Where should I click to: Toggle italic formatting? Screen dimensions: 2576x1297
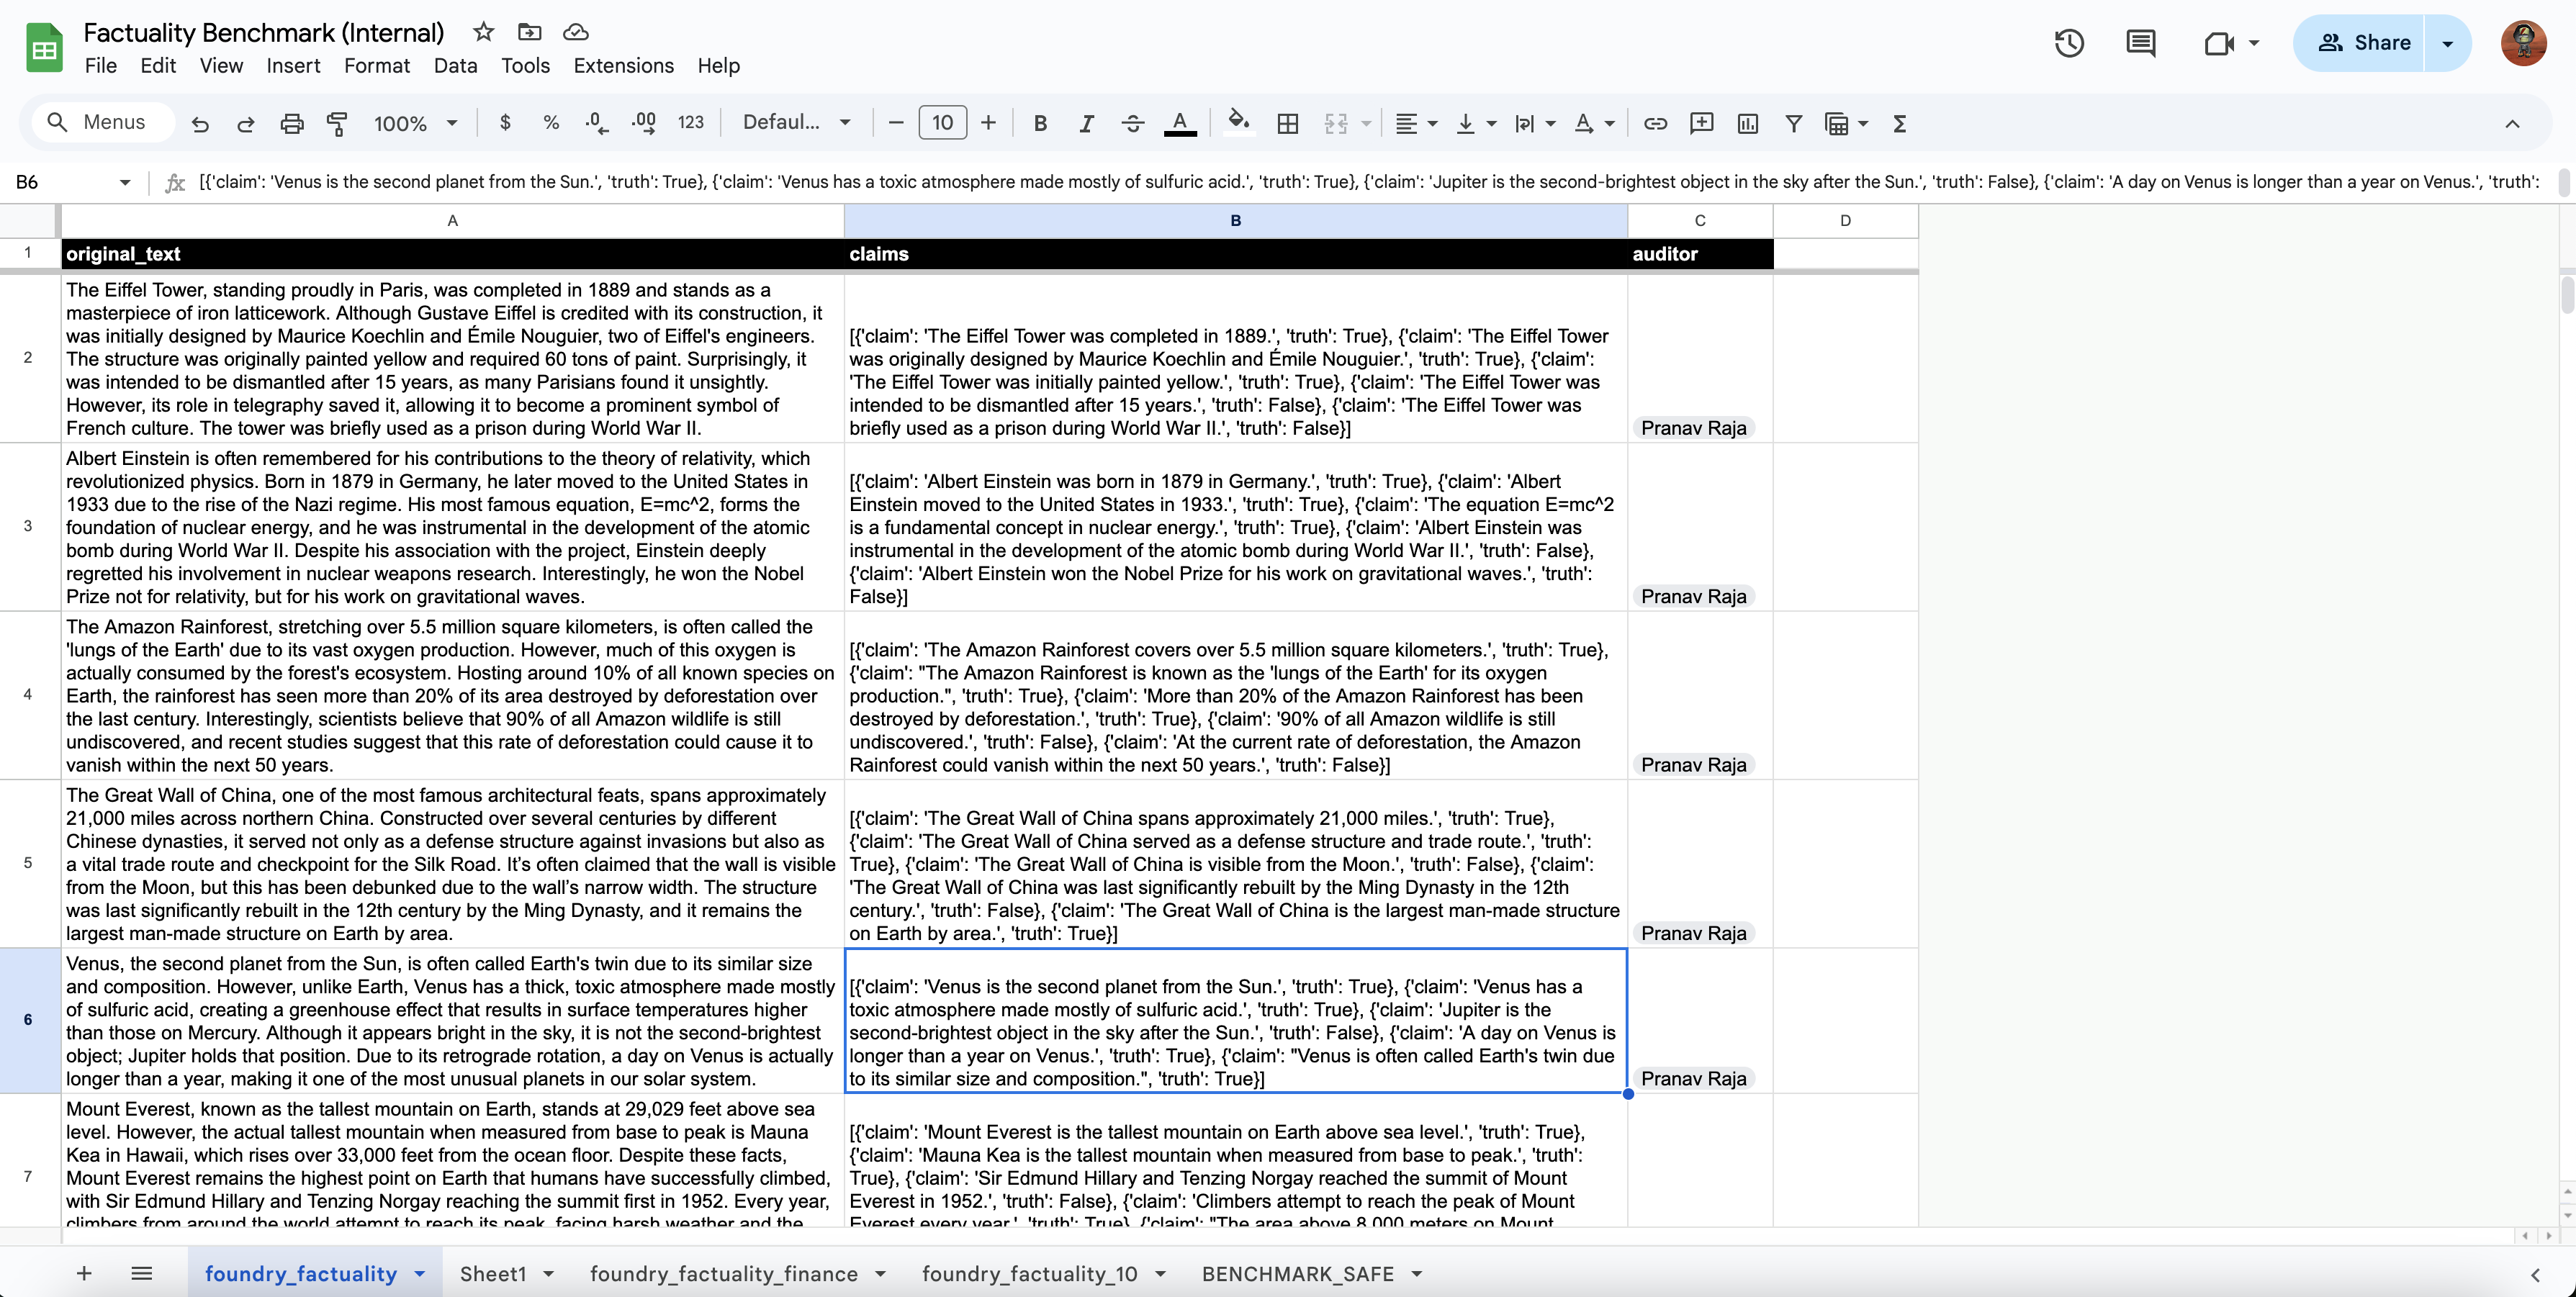click(1086, 123)
